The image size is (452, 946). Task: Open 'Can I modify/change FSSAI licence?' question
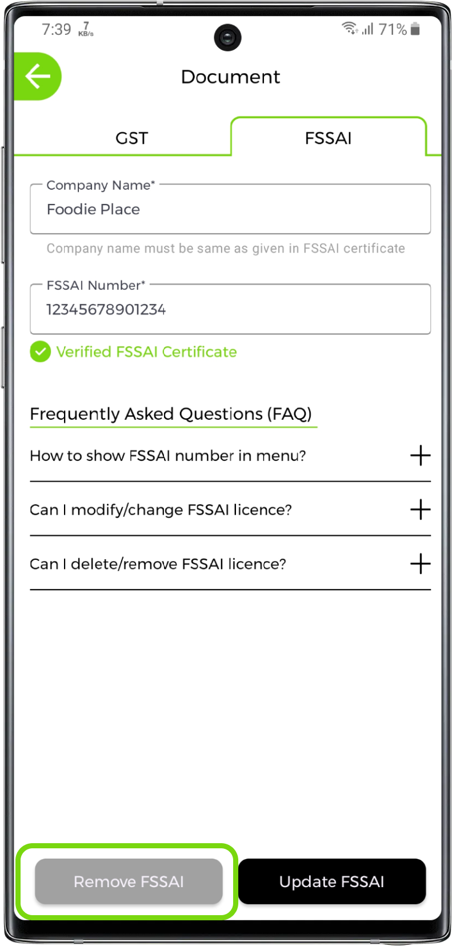coord(161,510)
